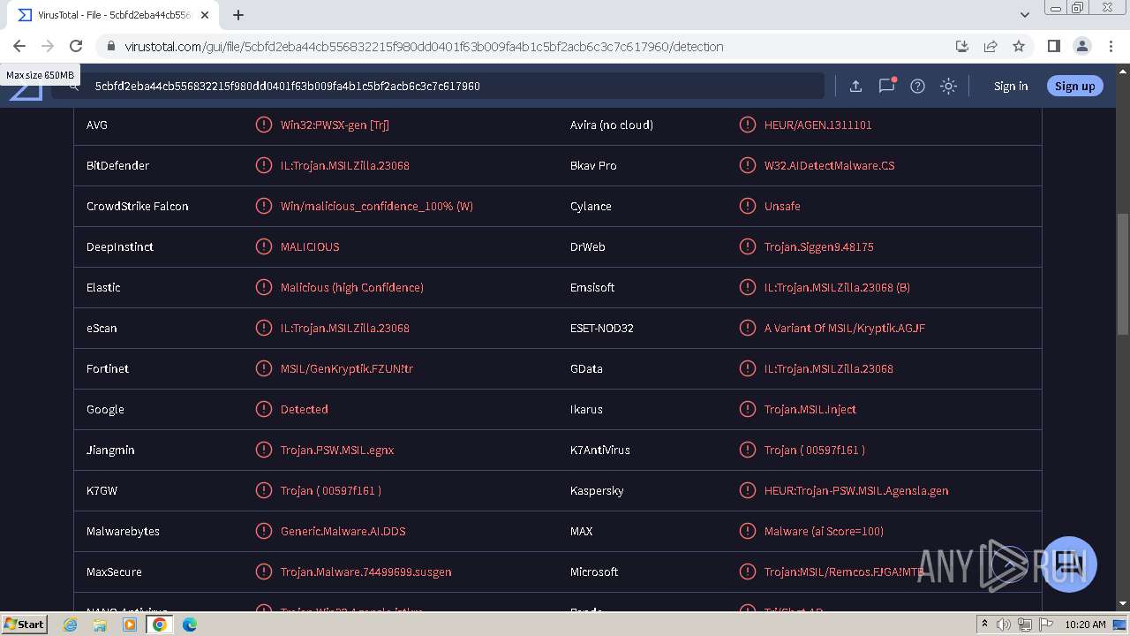The width and height of the screenshot is (1130, 636).
Task: Click the upload file icon
Action: 855,86
